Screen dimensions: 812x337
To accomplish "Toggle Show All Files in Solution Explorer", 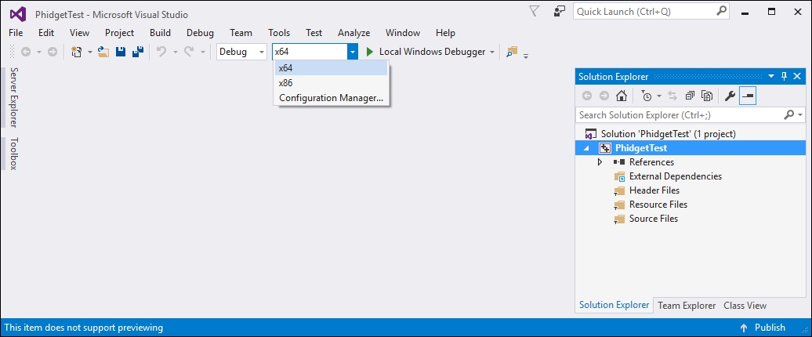I will point(707,96).
